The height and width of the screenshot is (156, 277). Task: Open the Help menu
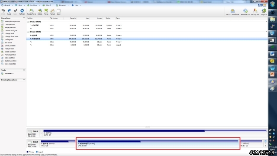76,5
